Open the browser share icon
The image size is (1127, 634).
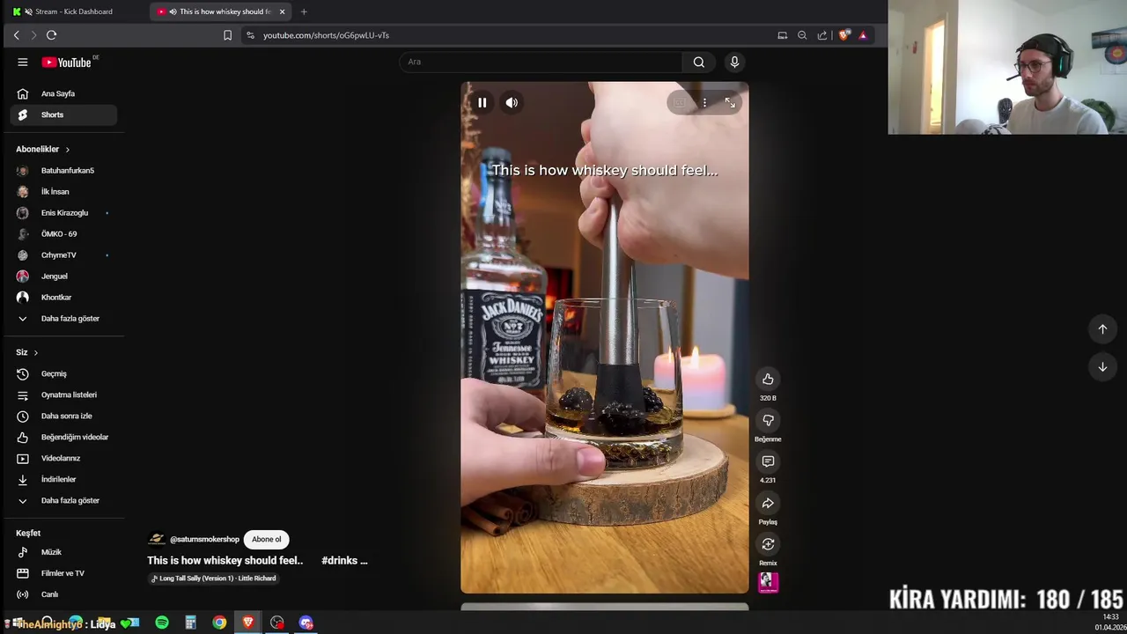(822, 35)
